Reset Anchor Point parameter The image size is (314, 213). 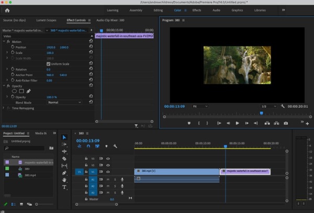[91, 74]
